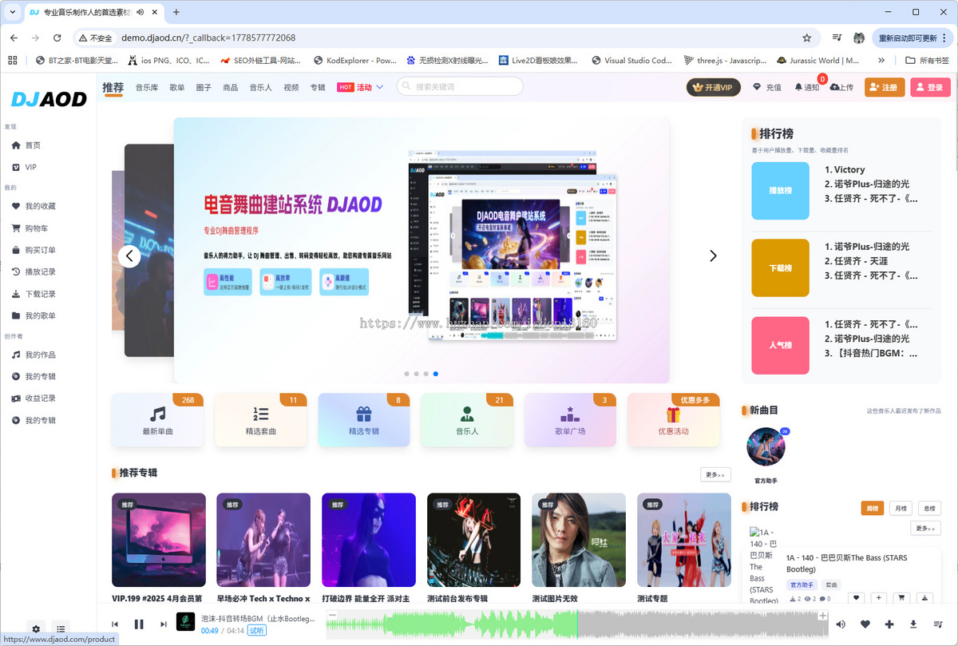Viewport: 958px width, 646px height.
Task: Open album VIP.199 #2025 thumbnail
Action: coord(159,540)
